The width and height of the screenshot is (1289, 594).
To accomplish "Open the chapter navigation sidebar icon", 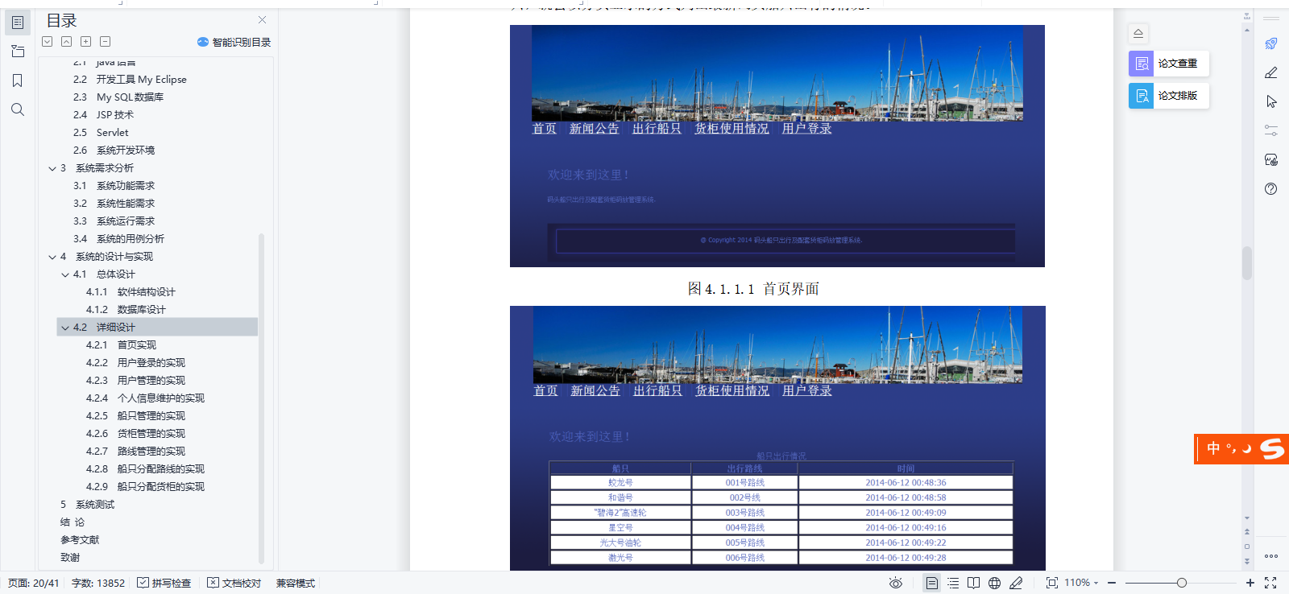I will click(x=18, y=52).
